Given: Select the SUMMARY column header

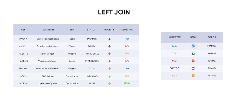Looking at the screenshot, I should click(x=49, y=30).
